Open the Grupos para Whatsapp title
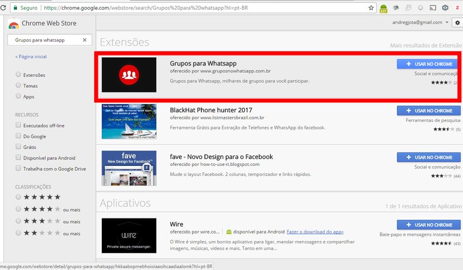 tap(203, 64)
